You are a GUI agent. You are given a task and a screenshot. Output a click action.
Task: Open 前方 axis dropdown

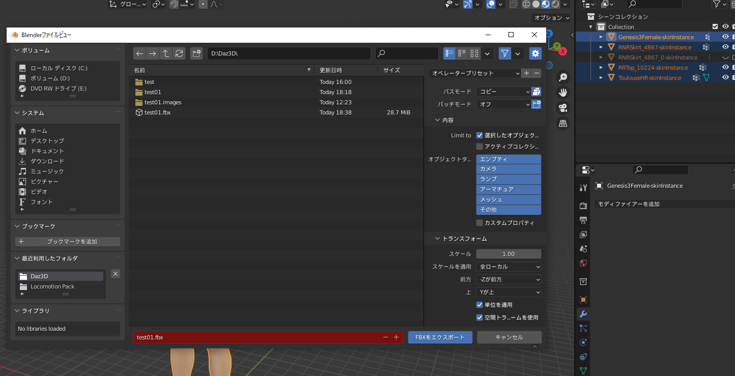pos(508,279)
